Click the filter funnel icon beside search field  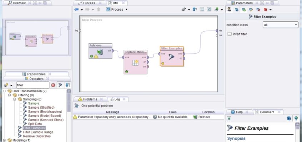[x=60, y=85]
